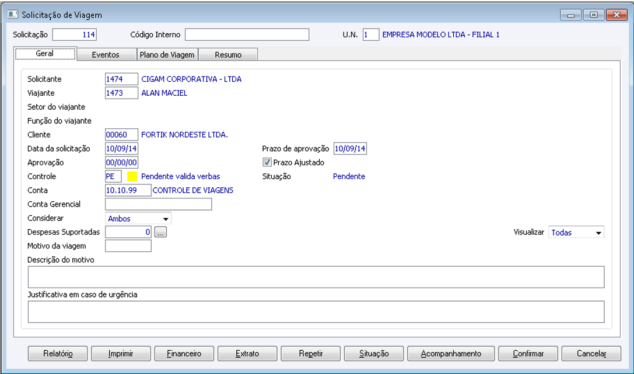Open Despesas Suportadas lookup ellipsis button
This screenshot has width=634, height=374.
[x=160, y=232]
